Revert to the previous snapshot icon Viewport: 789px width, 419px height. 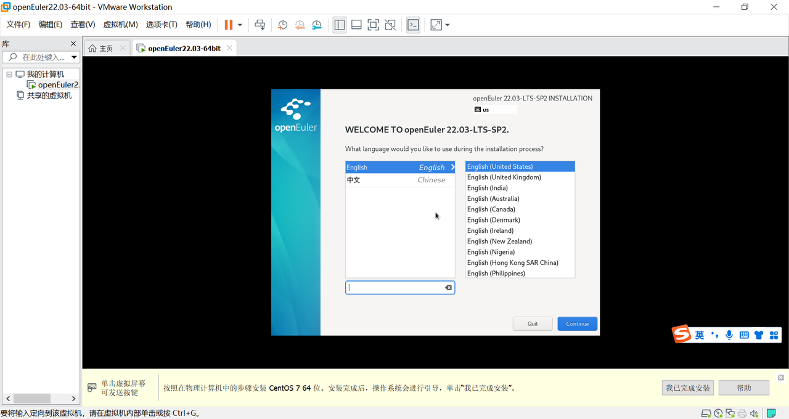[300, 25]
